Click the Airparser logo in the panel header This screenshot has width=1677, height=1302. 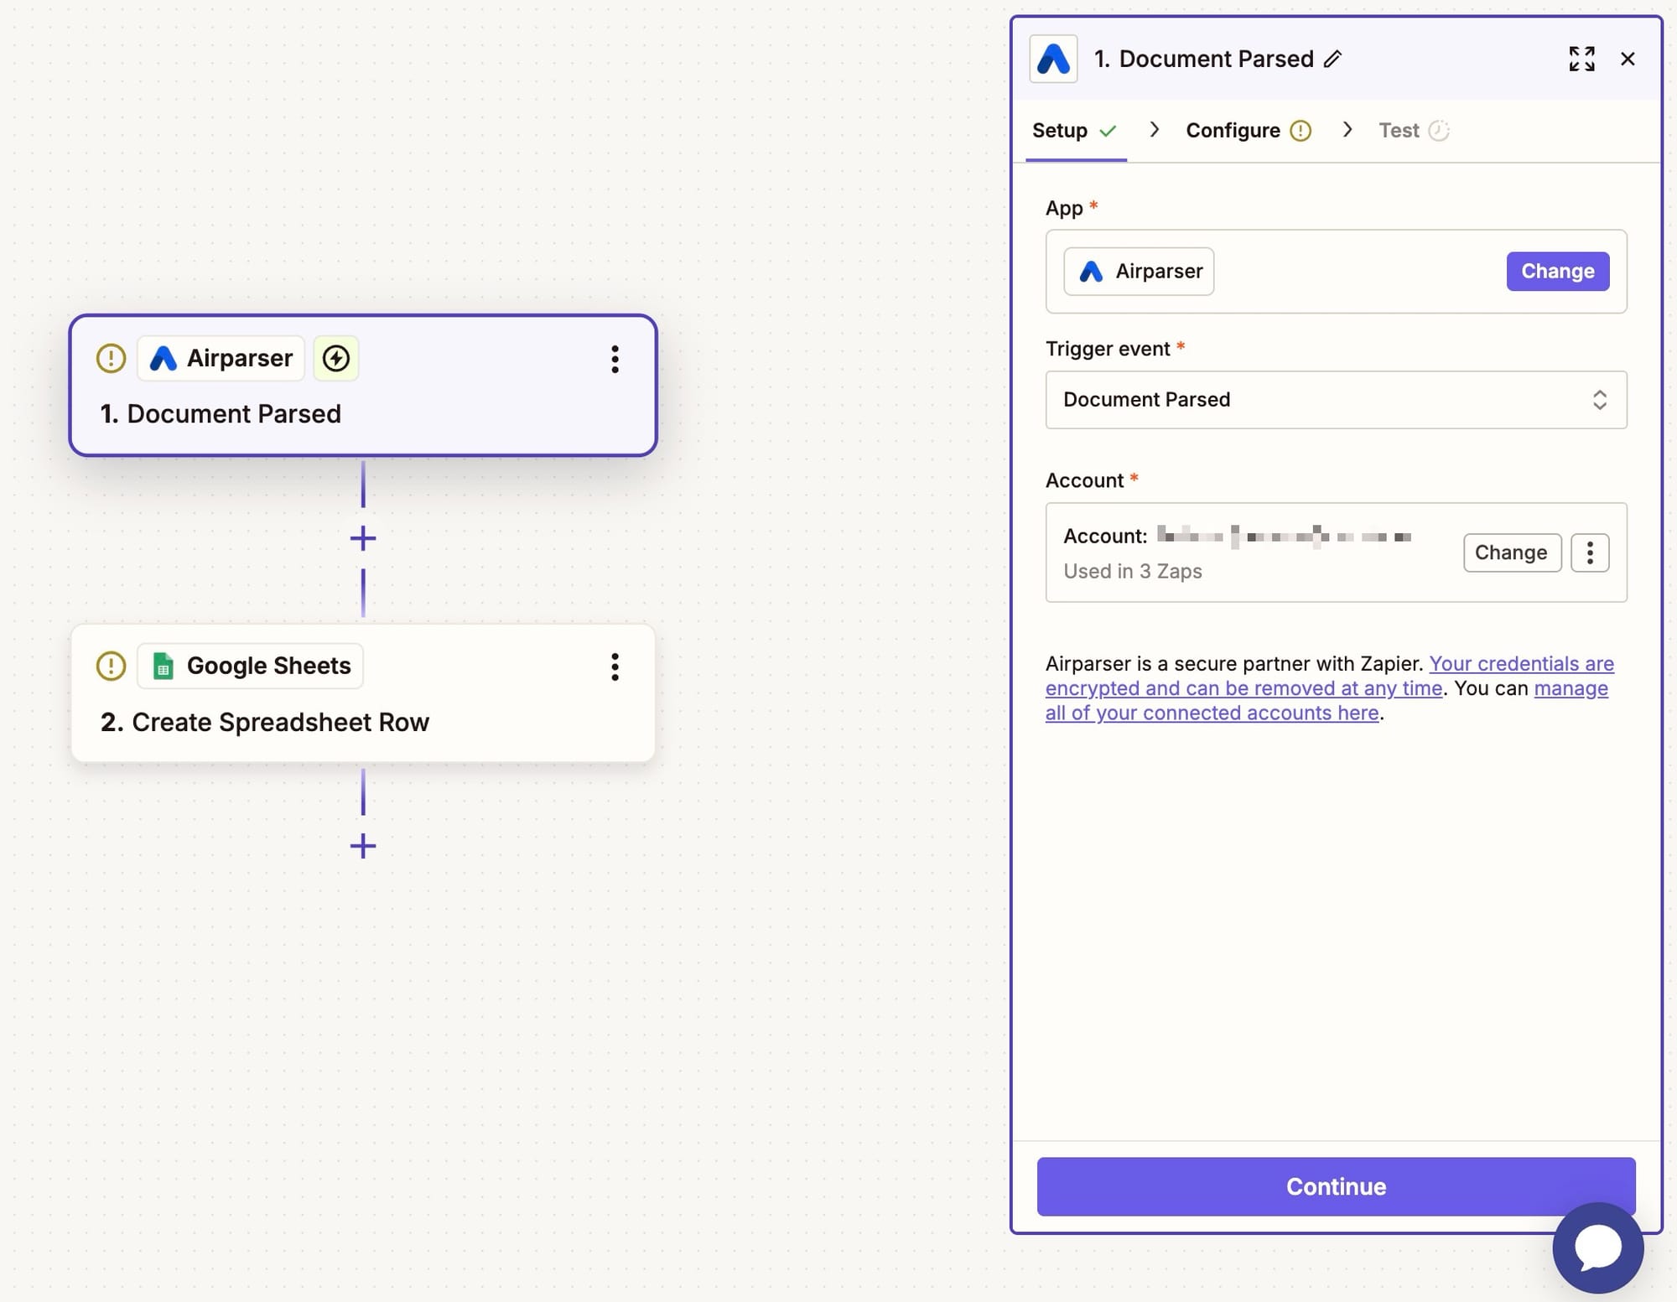point(1053,59)
